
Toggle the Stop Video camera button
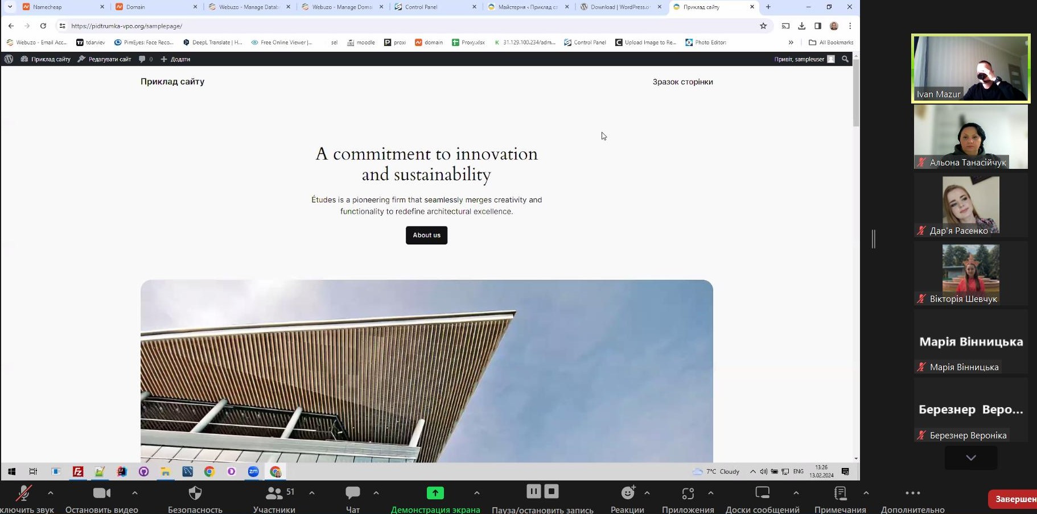point(102,493)
